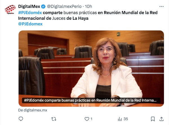169x125 pixels.
Task: Click the 10h timestamp of the tweet
Action: pos(88,6)
